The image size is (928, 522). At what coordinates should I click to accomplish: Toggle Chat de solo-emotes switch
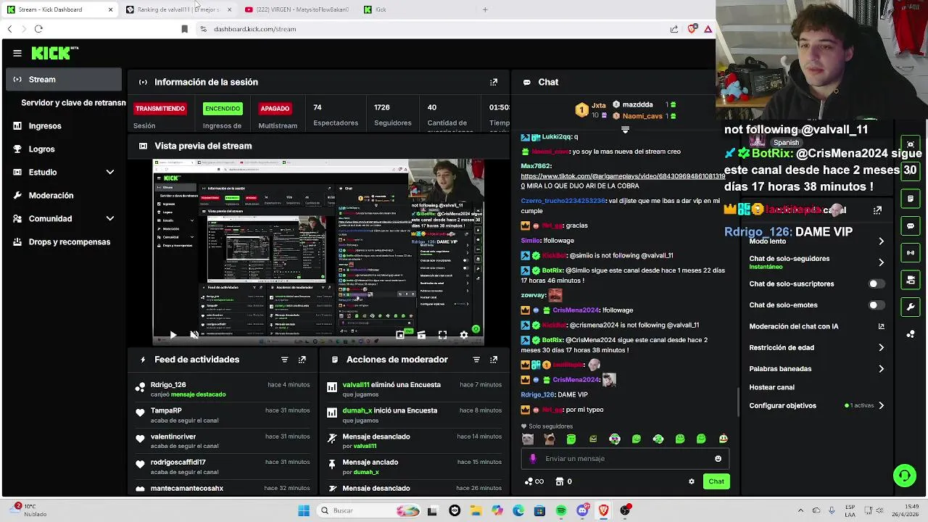click(876, 305)
